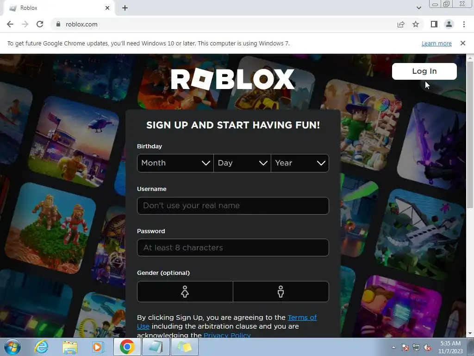Screen dimensions: 474x356
Task: Open the Action Center flag icon
Action: point(405,347)
